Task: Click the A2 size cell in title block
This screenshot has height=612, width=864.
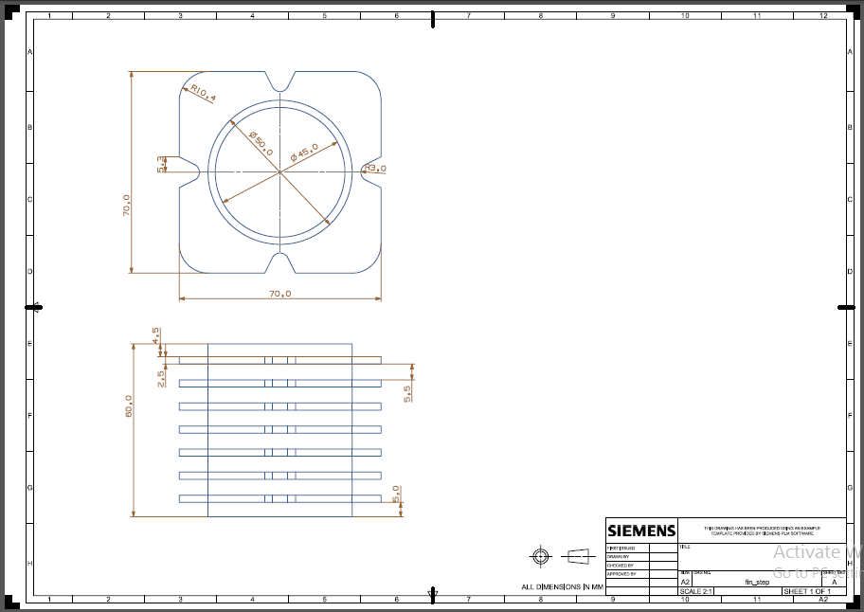Action: [683, 581]
